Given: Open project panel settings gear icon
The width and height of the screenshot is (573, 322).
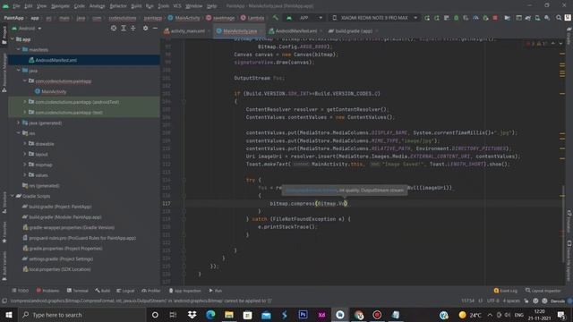Looking at the screenshot, I should pos(145,28).
